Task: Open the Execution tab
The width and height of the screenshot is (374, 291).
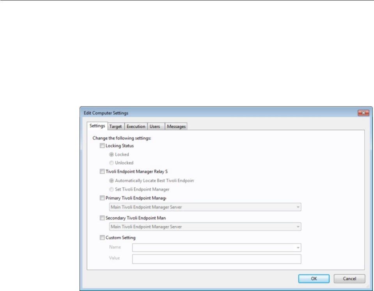Action: [x=136, y=126]
